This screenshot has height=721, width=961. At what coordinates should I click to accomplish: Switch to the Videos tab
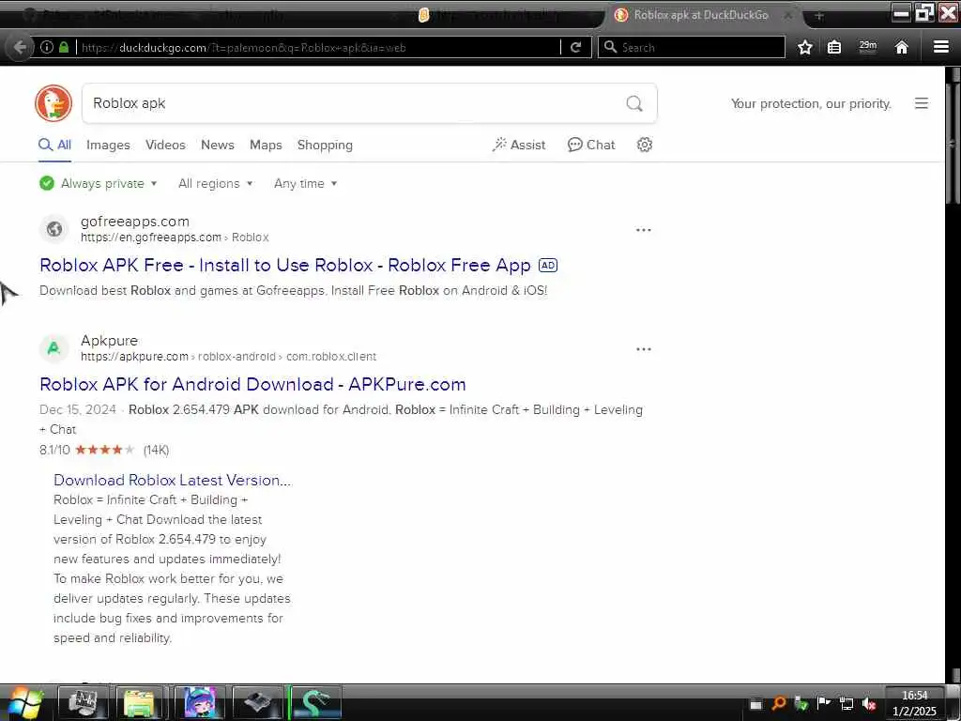(165, 146)
